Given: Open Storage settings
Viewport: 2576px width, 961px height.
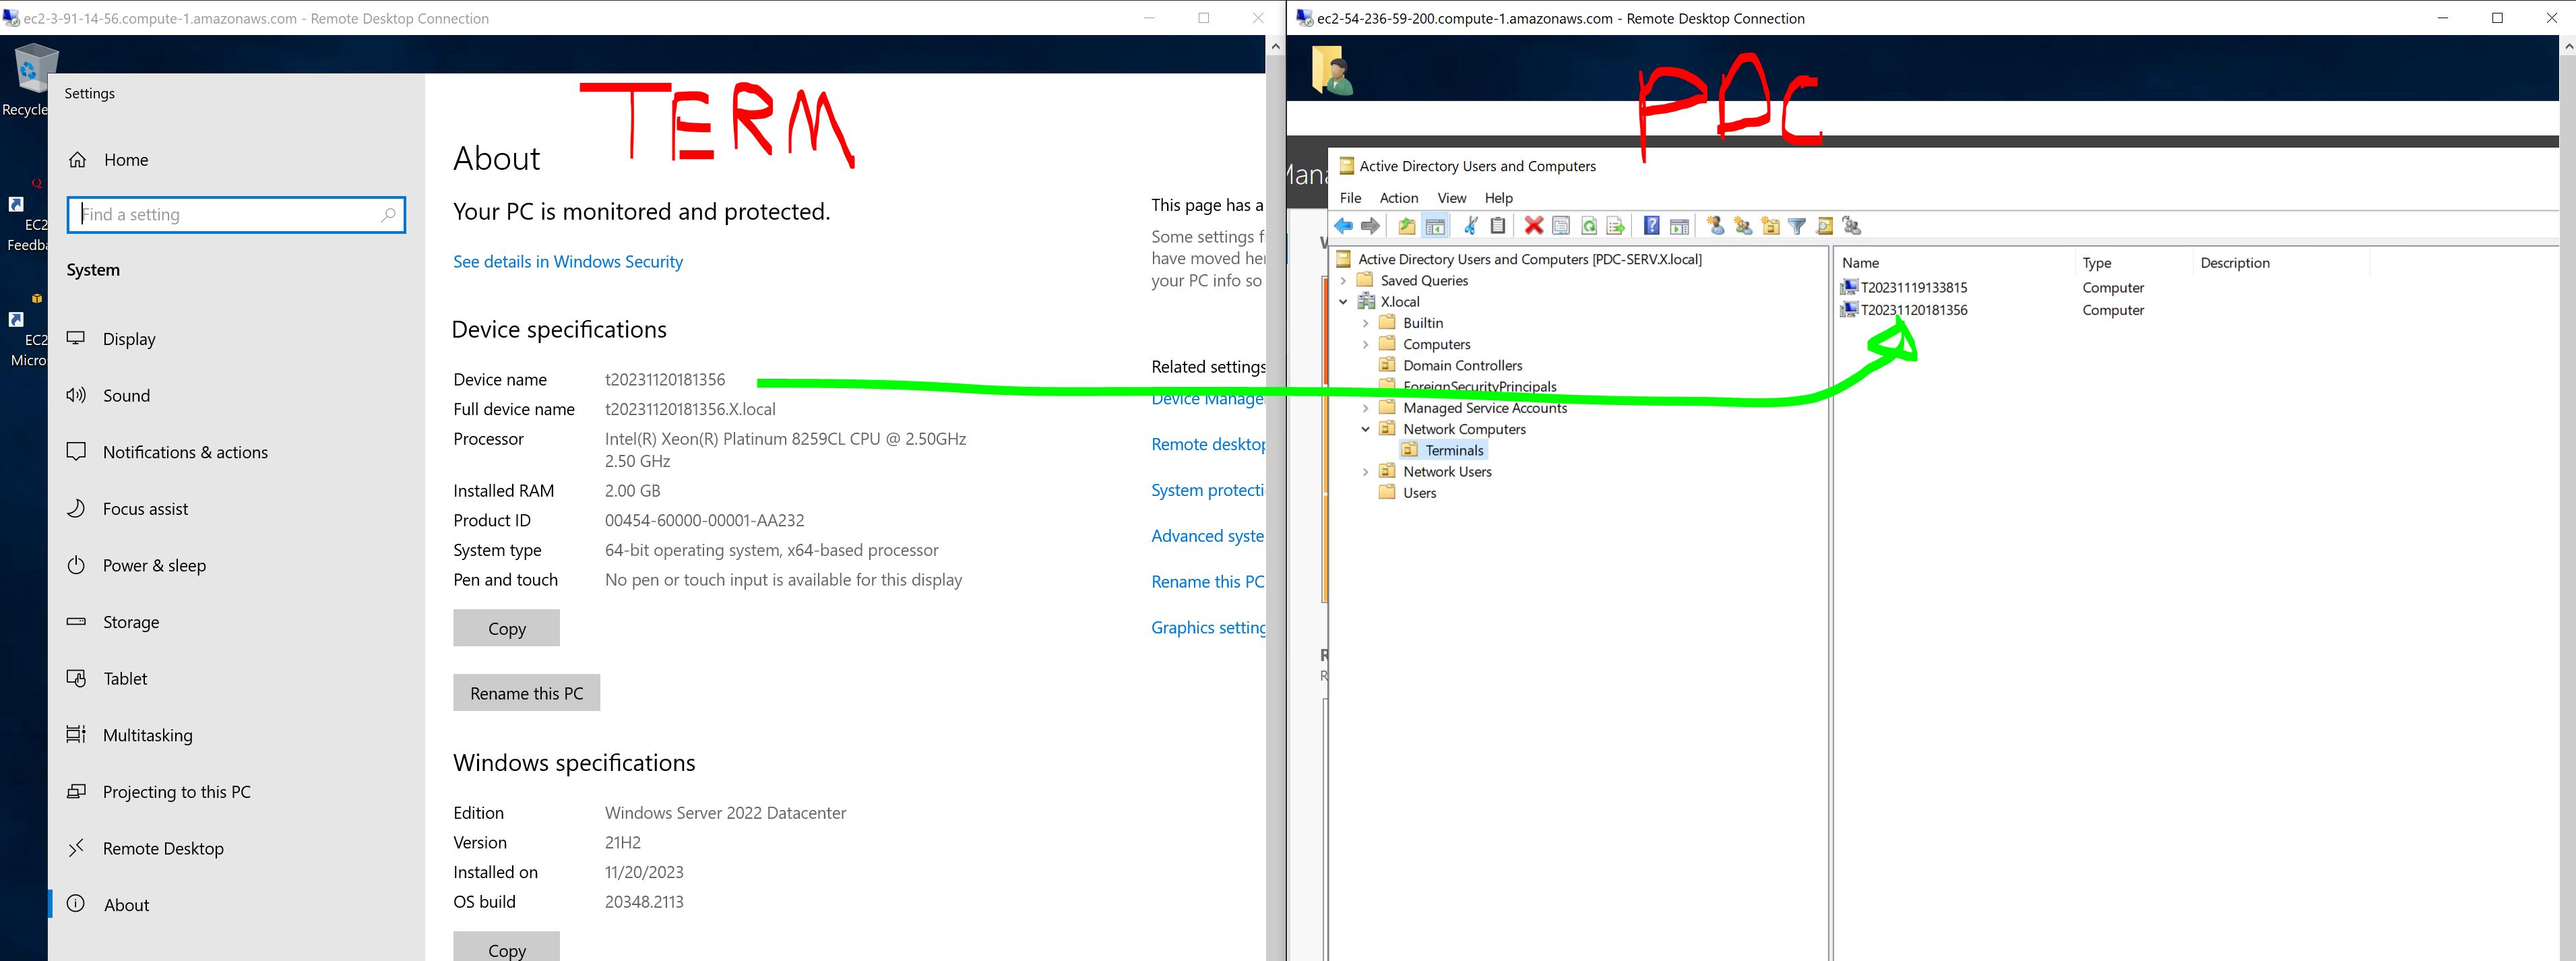Looking at the screenshot, I should point(236,622).
